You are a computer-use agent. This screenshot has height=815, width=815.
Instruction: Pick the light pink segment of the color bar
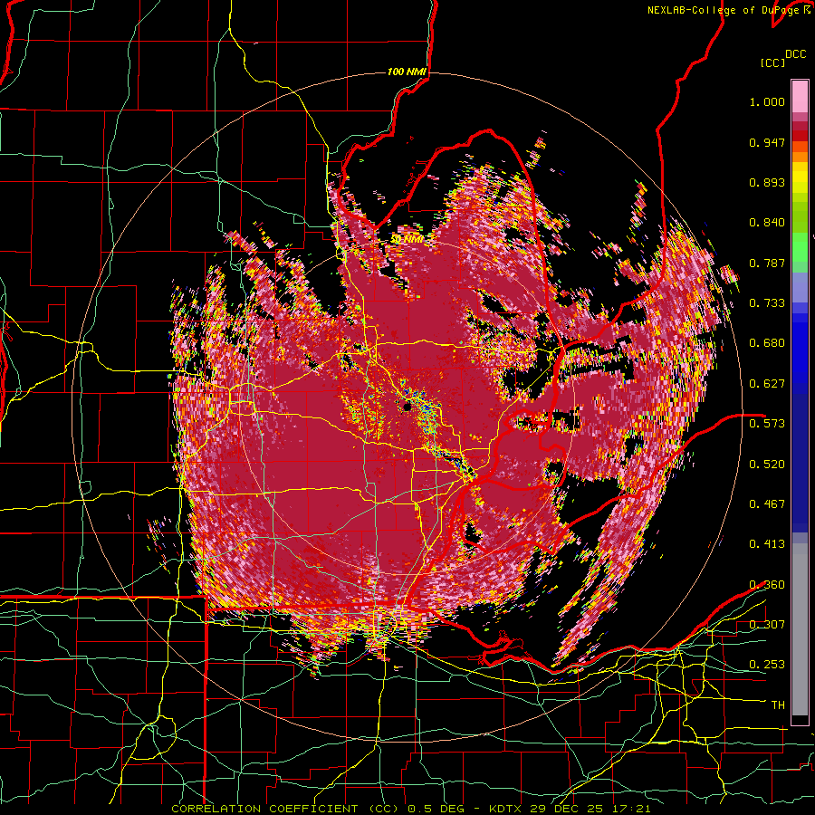coord(800,96)
